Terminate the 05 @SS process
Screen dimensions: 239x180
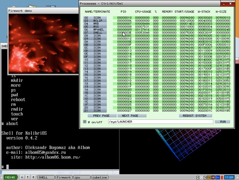pos(95,27)
